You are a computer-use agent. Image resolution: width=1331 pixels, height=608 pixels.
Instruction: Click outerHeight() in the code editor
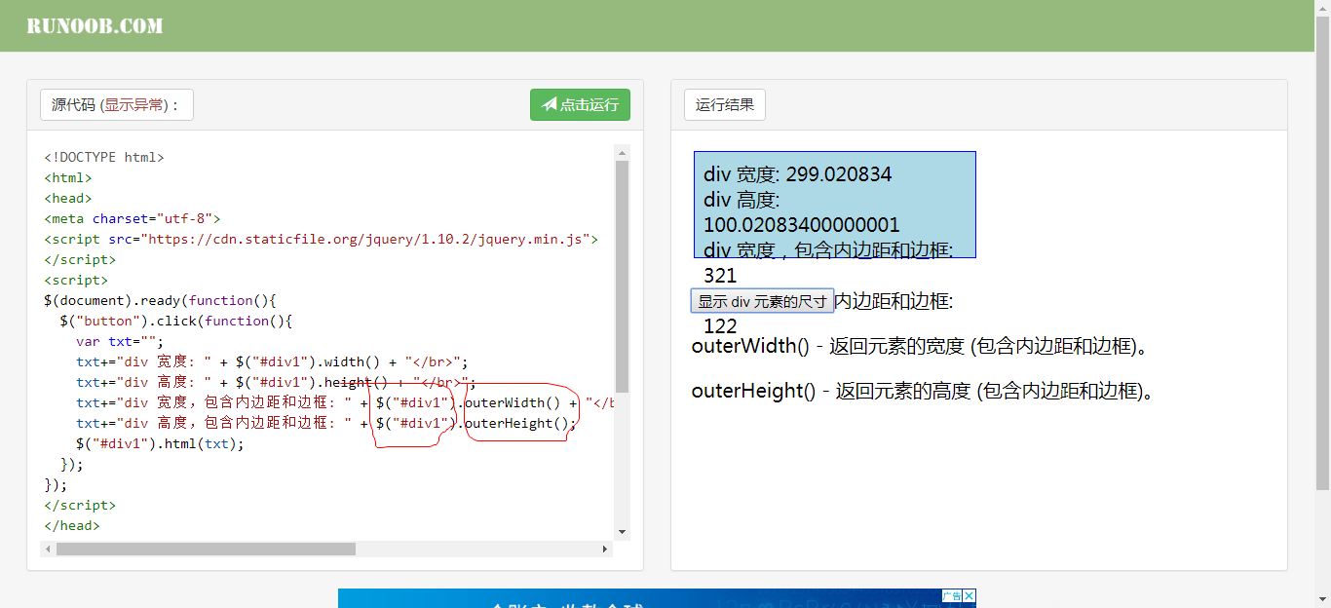click(516, 423)
